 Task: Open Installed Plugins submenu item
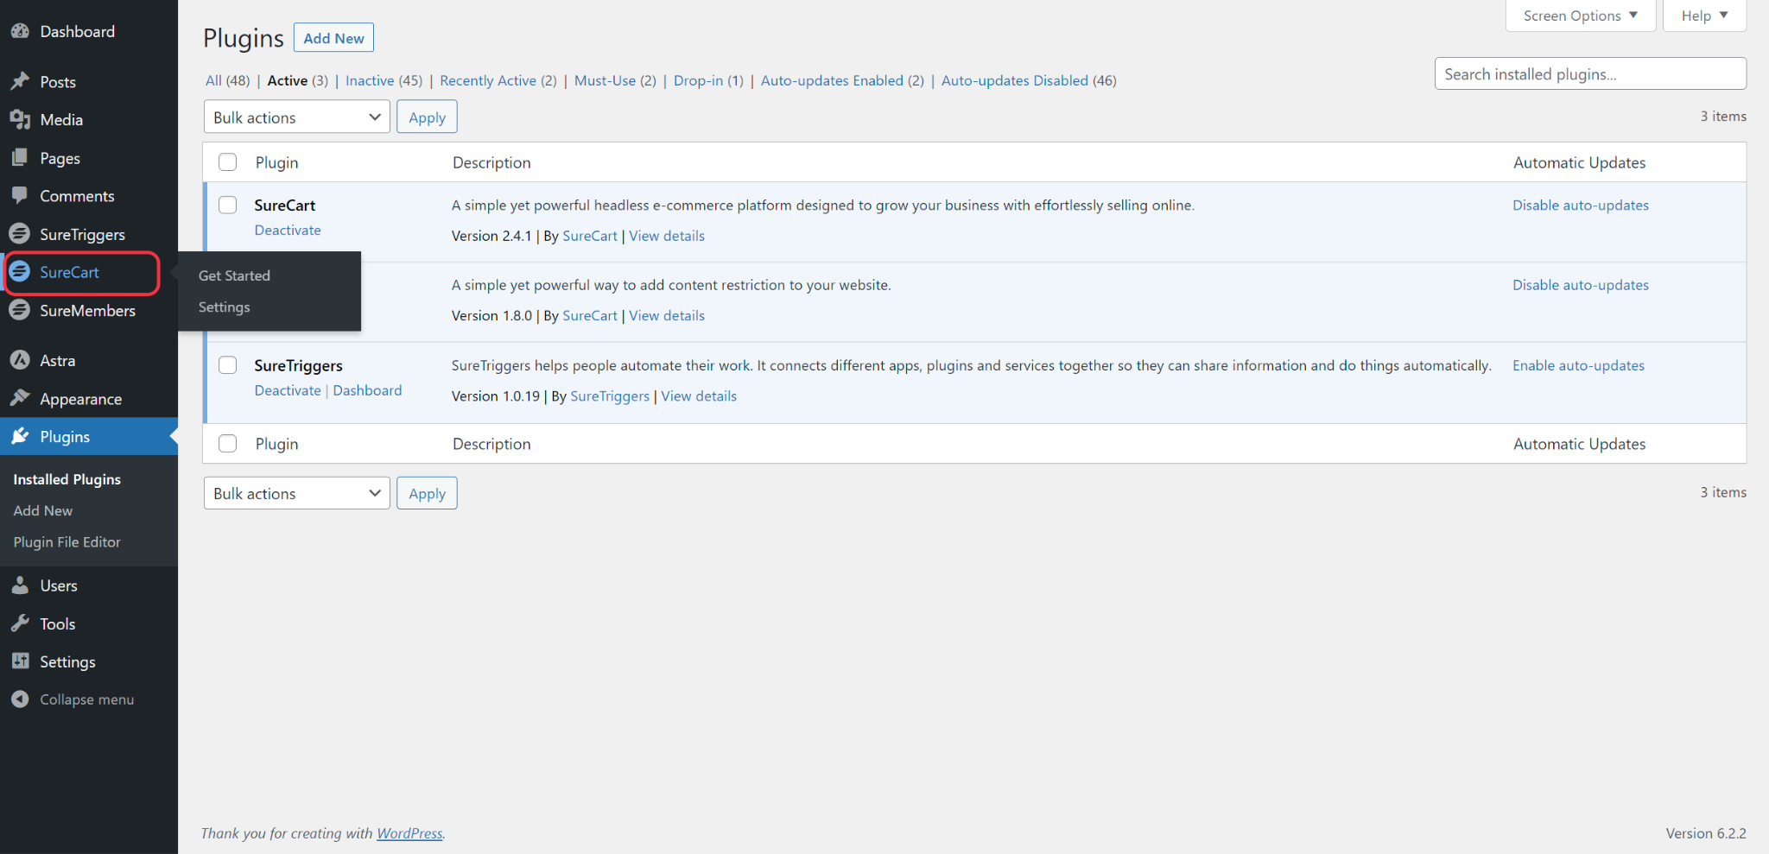pos(67,479)
